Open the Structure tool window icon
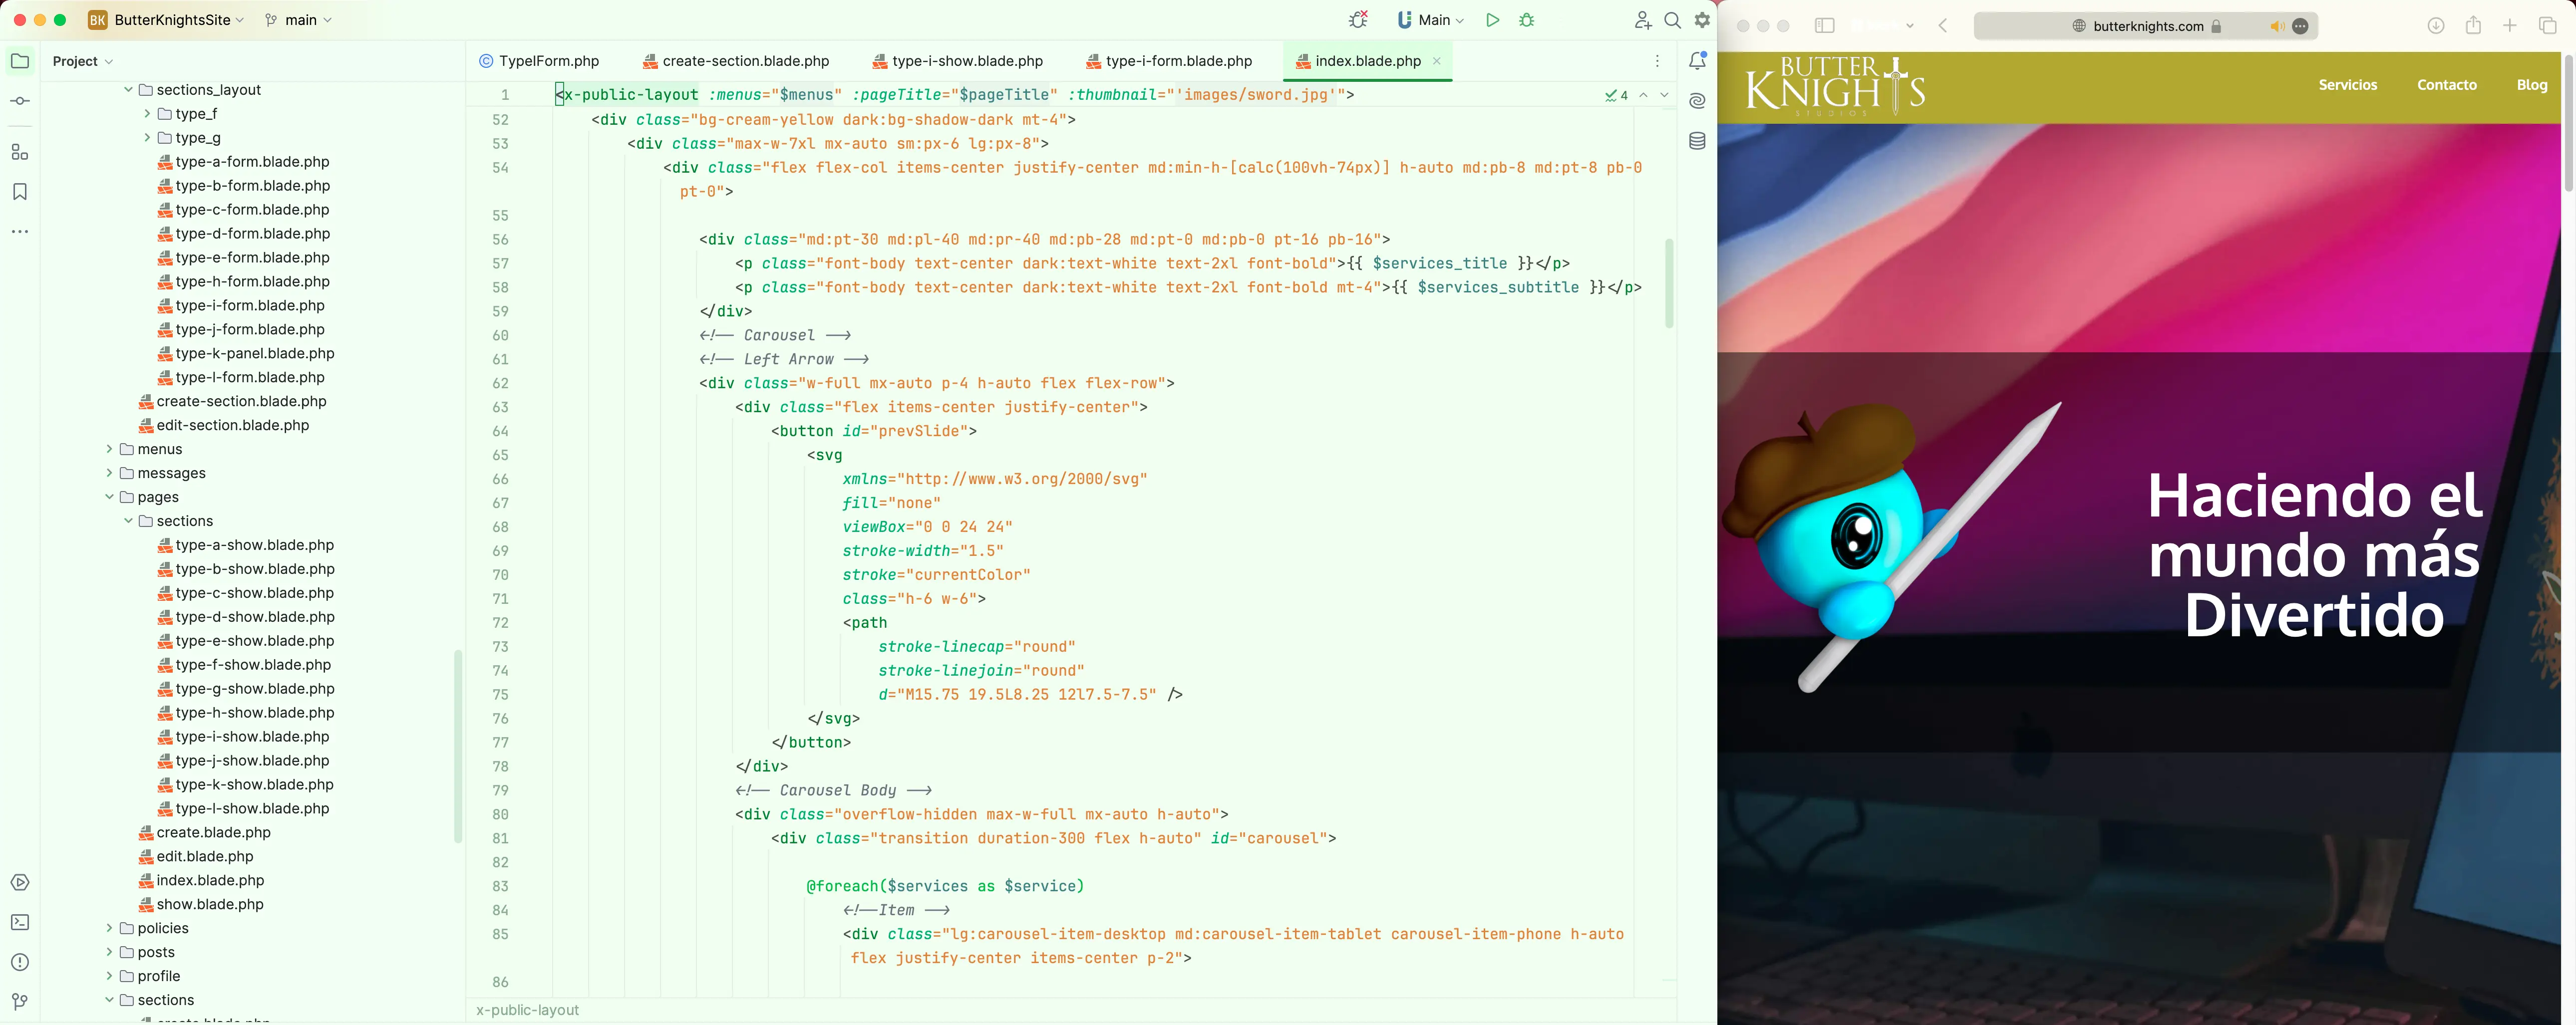The image size is (2576, 1025). 20,152
